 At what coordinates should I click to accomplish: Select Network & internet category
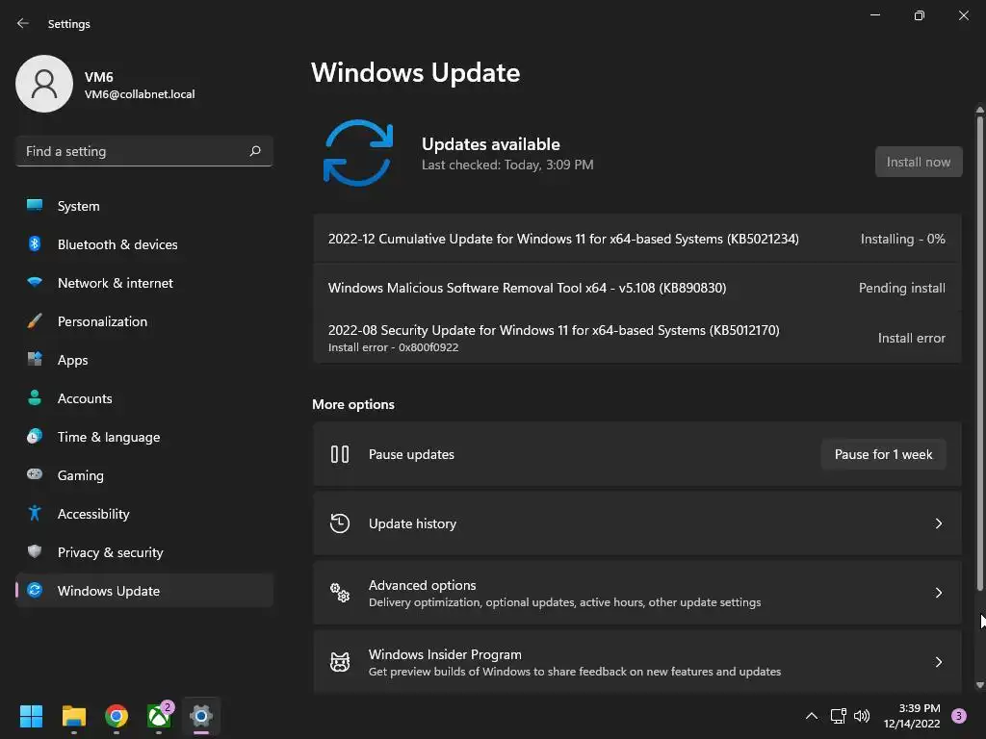[x=144, y=283]
